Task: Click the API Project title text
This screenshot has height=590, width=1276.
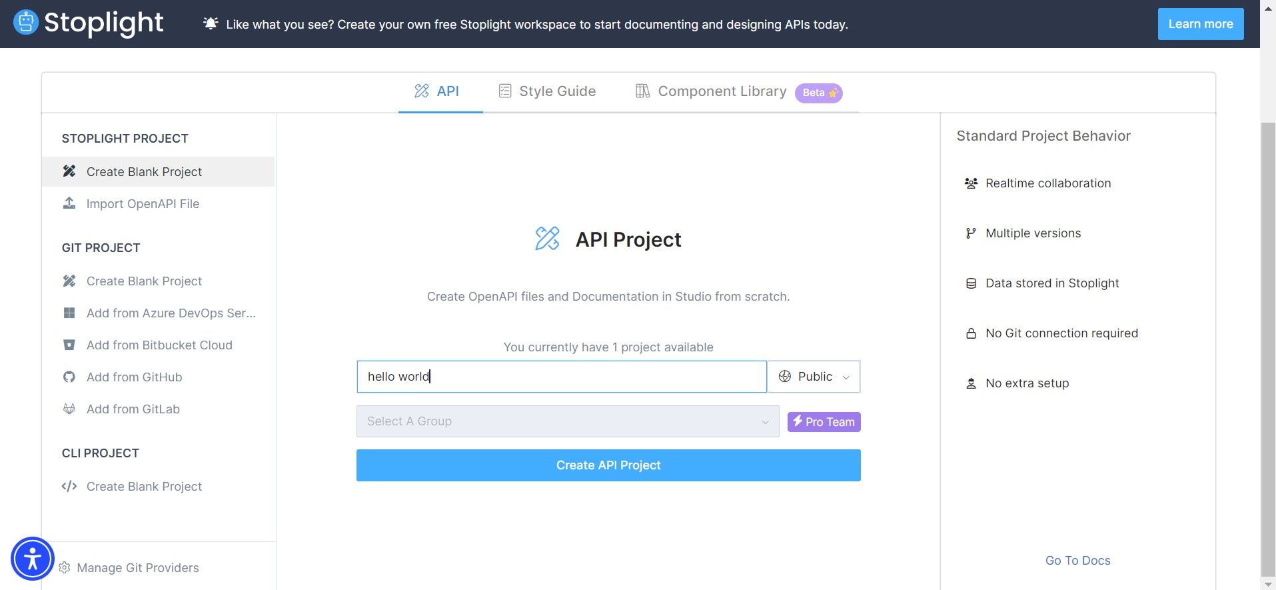Action: pos(628,239)
